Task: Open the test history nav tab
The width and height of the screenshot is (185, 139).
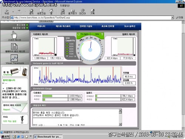Action: pos(63,26)
